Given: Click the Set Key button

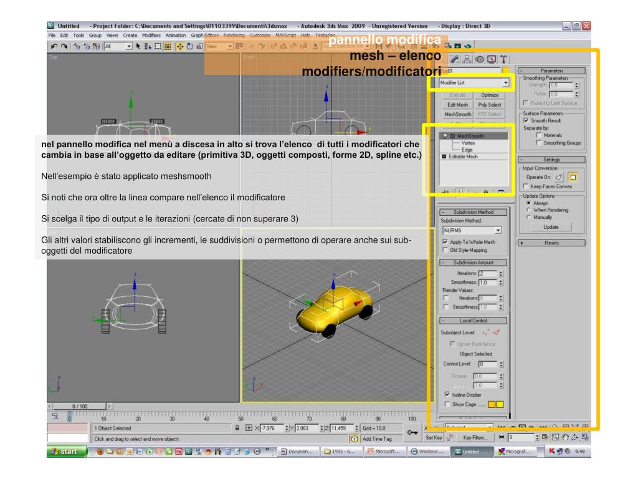Looking at the screenshot, I should (x=434, y=438).
